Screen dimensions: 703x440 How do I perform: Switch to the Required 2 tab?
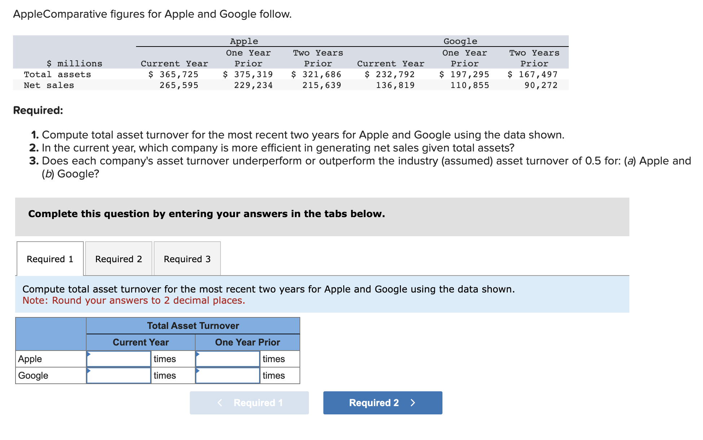(118, 259)
